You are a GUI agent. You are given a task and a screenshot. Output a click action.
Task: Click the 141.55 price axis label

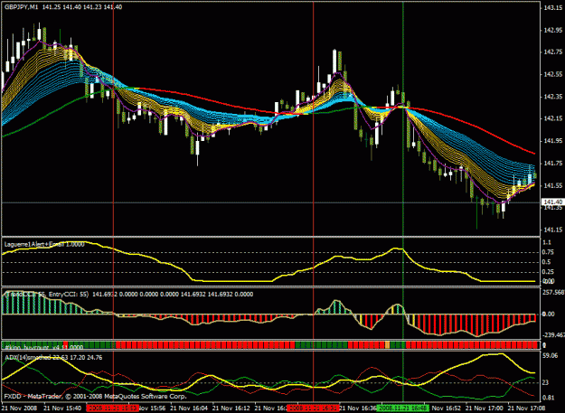point(553,185)
